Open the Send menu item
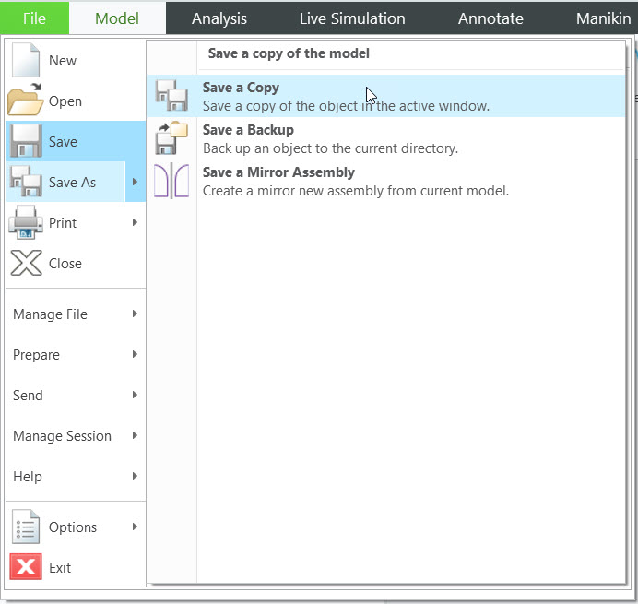 point(76,395)
